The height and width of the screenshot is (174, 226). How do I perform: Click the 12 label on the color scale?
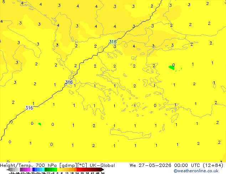tap(67, 173)
